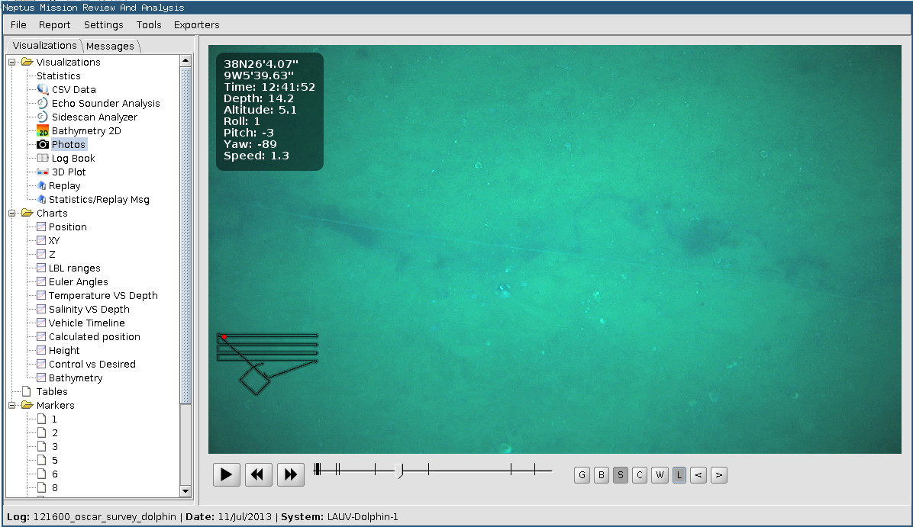913x527 pixels.
Task: Click the Photos camera icon
Action: tap(43, 144)
